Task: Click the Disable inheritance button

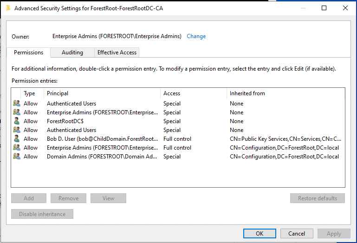Action: (42, 214)
